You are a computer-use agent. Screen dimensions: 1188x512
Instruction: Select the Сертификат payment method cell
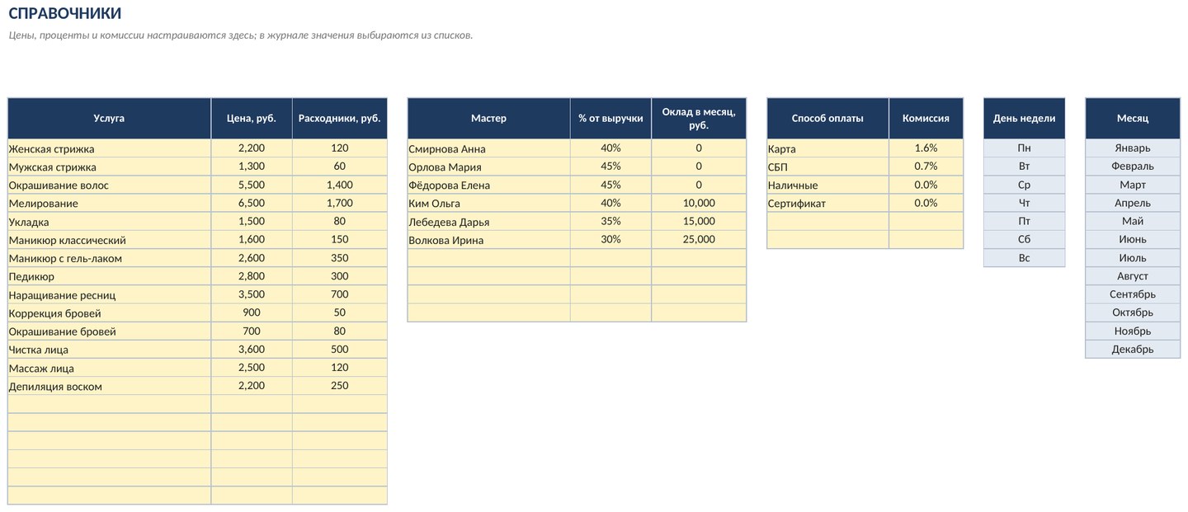pos(828,203)
